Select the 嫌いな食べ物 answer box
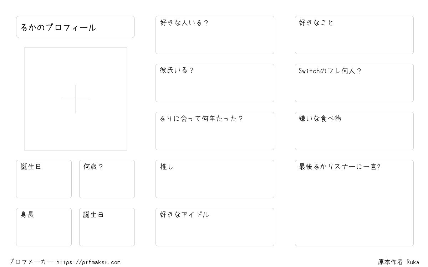The width and height of the screenshot is (428, 267). point(354,131)
